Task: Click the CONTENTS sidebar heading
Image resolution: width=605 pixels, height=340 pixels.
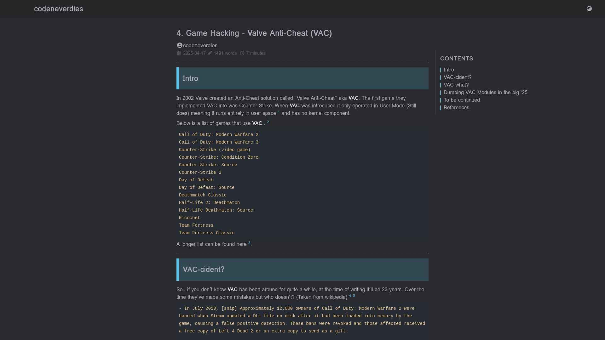Action: (457, 59)
